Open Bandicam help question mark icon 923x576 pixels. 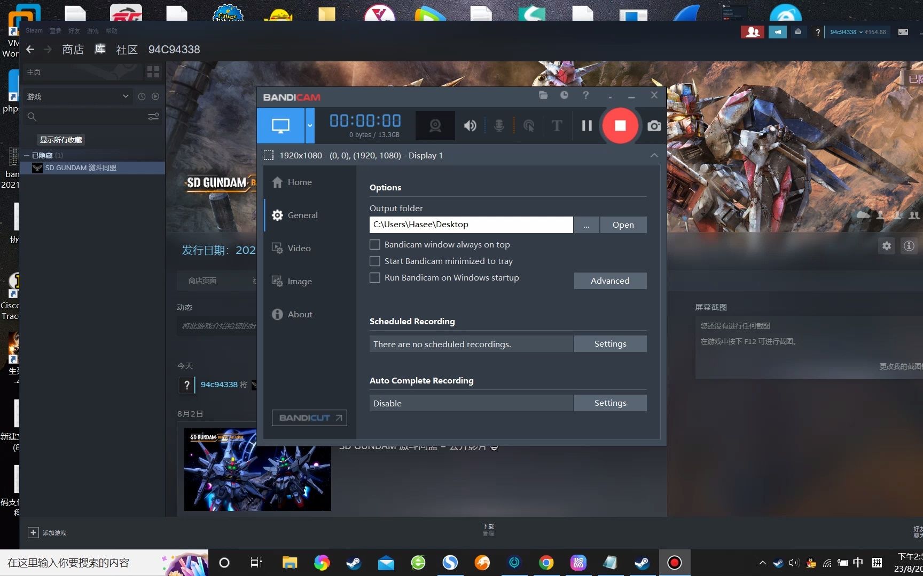pos(586,95)
